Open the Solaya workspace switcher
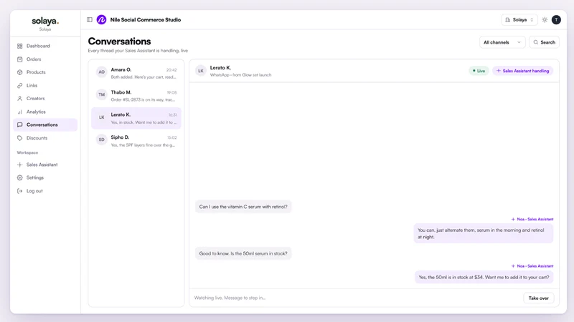The height and width of the screenshot is (322, 574). tap(519, 20)
